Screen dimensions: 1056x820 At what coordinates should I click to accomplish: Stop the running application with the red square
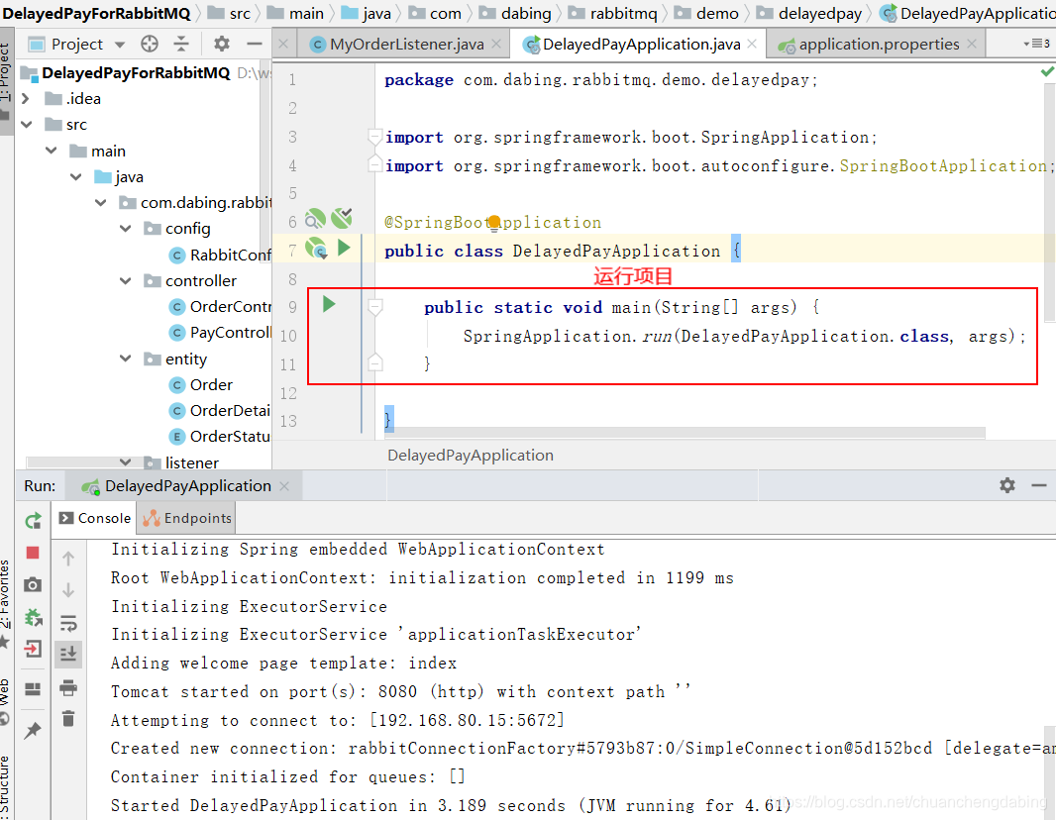pyautogui.click(x=33, y=553)
